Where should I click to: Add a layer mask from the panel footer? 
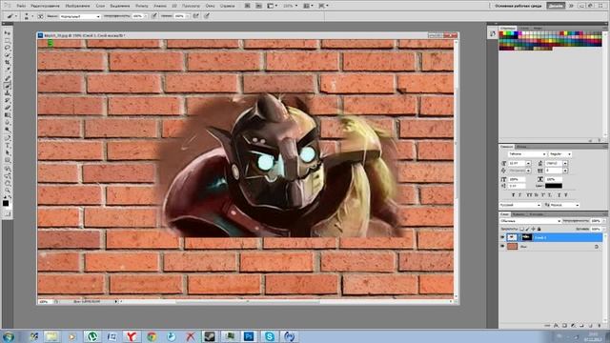tap(564, 326)
